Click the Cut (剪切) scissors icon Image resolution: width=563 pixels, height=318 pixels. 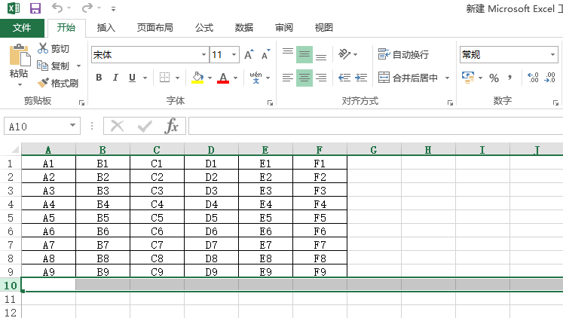click(44, 49)
